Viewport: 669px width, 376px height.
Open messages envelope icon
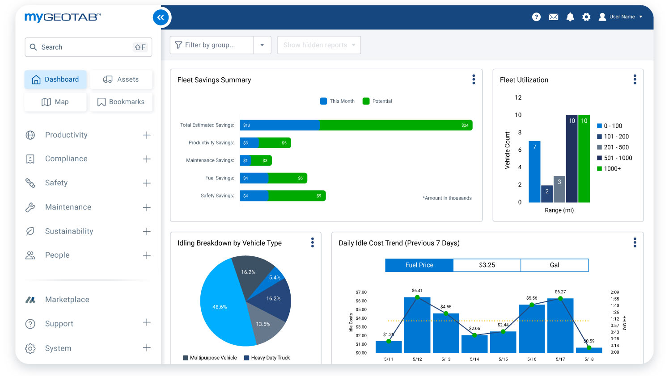553,17
